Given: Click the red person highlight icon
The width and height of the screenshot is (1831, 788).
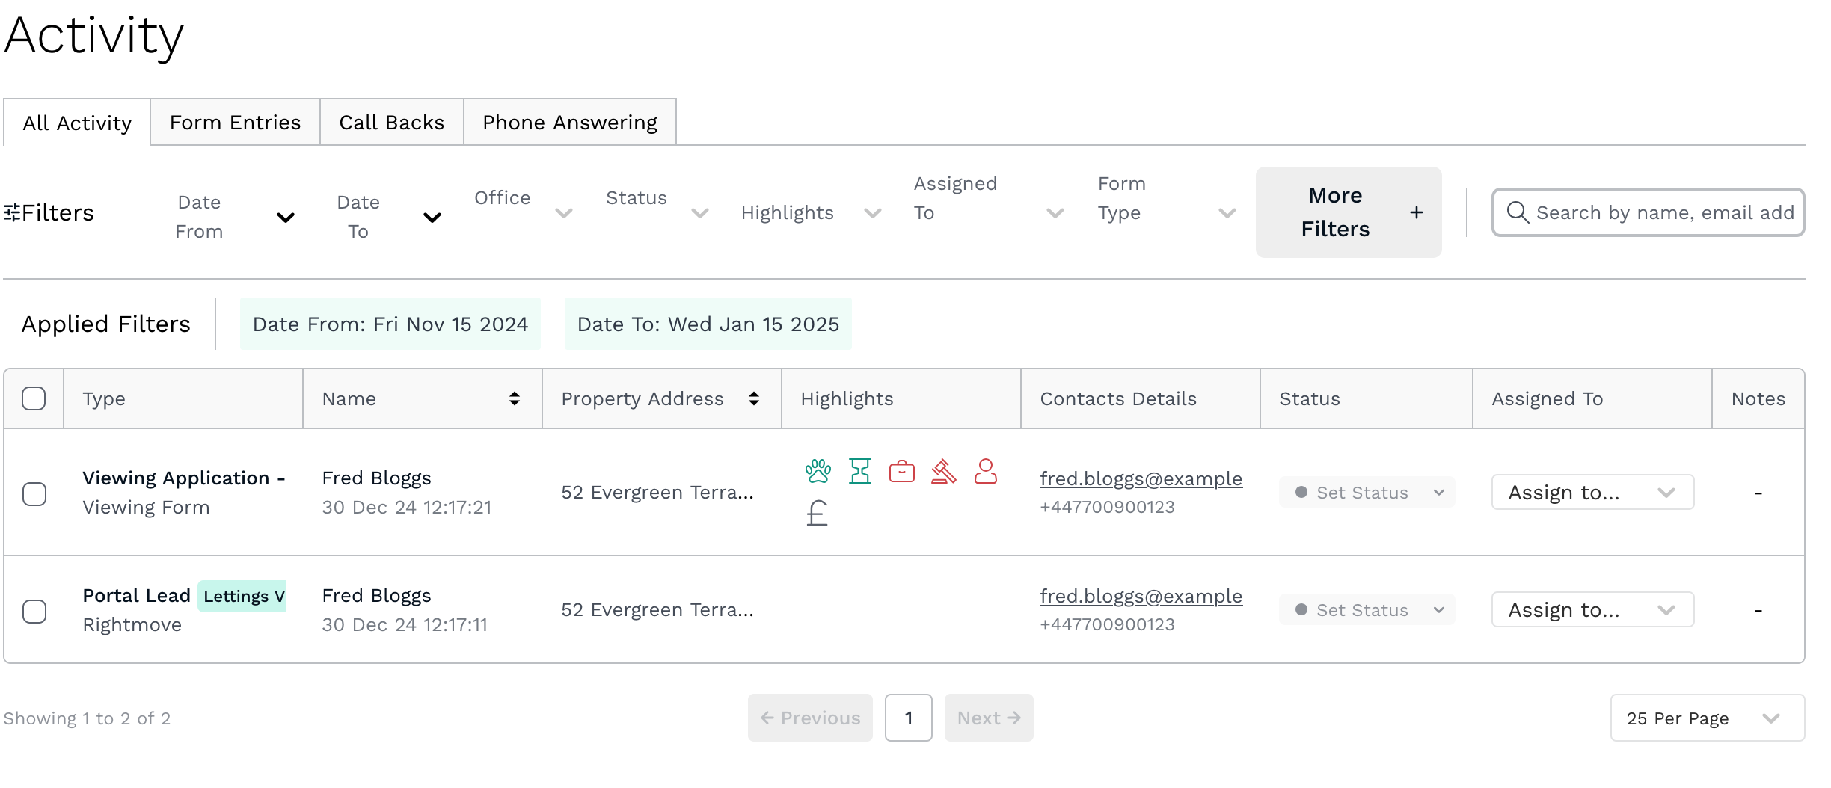Looking at the screenshot, I should click(985, 471).
